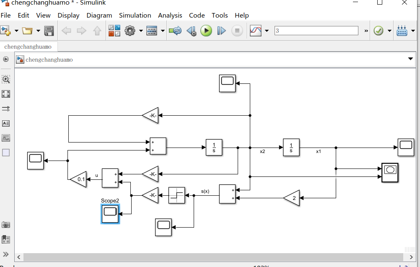Open the Simulation Data Inspector icon
Image resolution: width=420 pixels, height=267 pixels.
256,31
